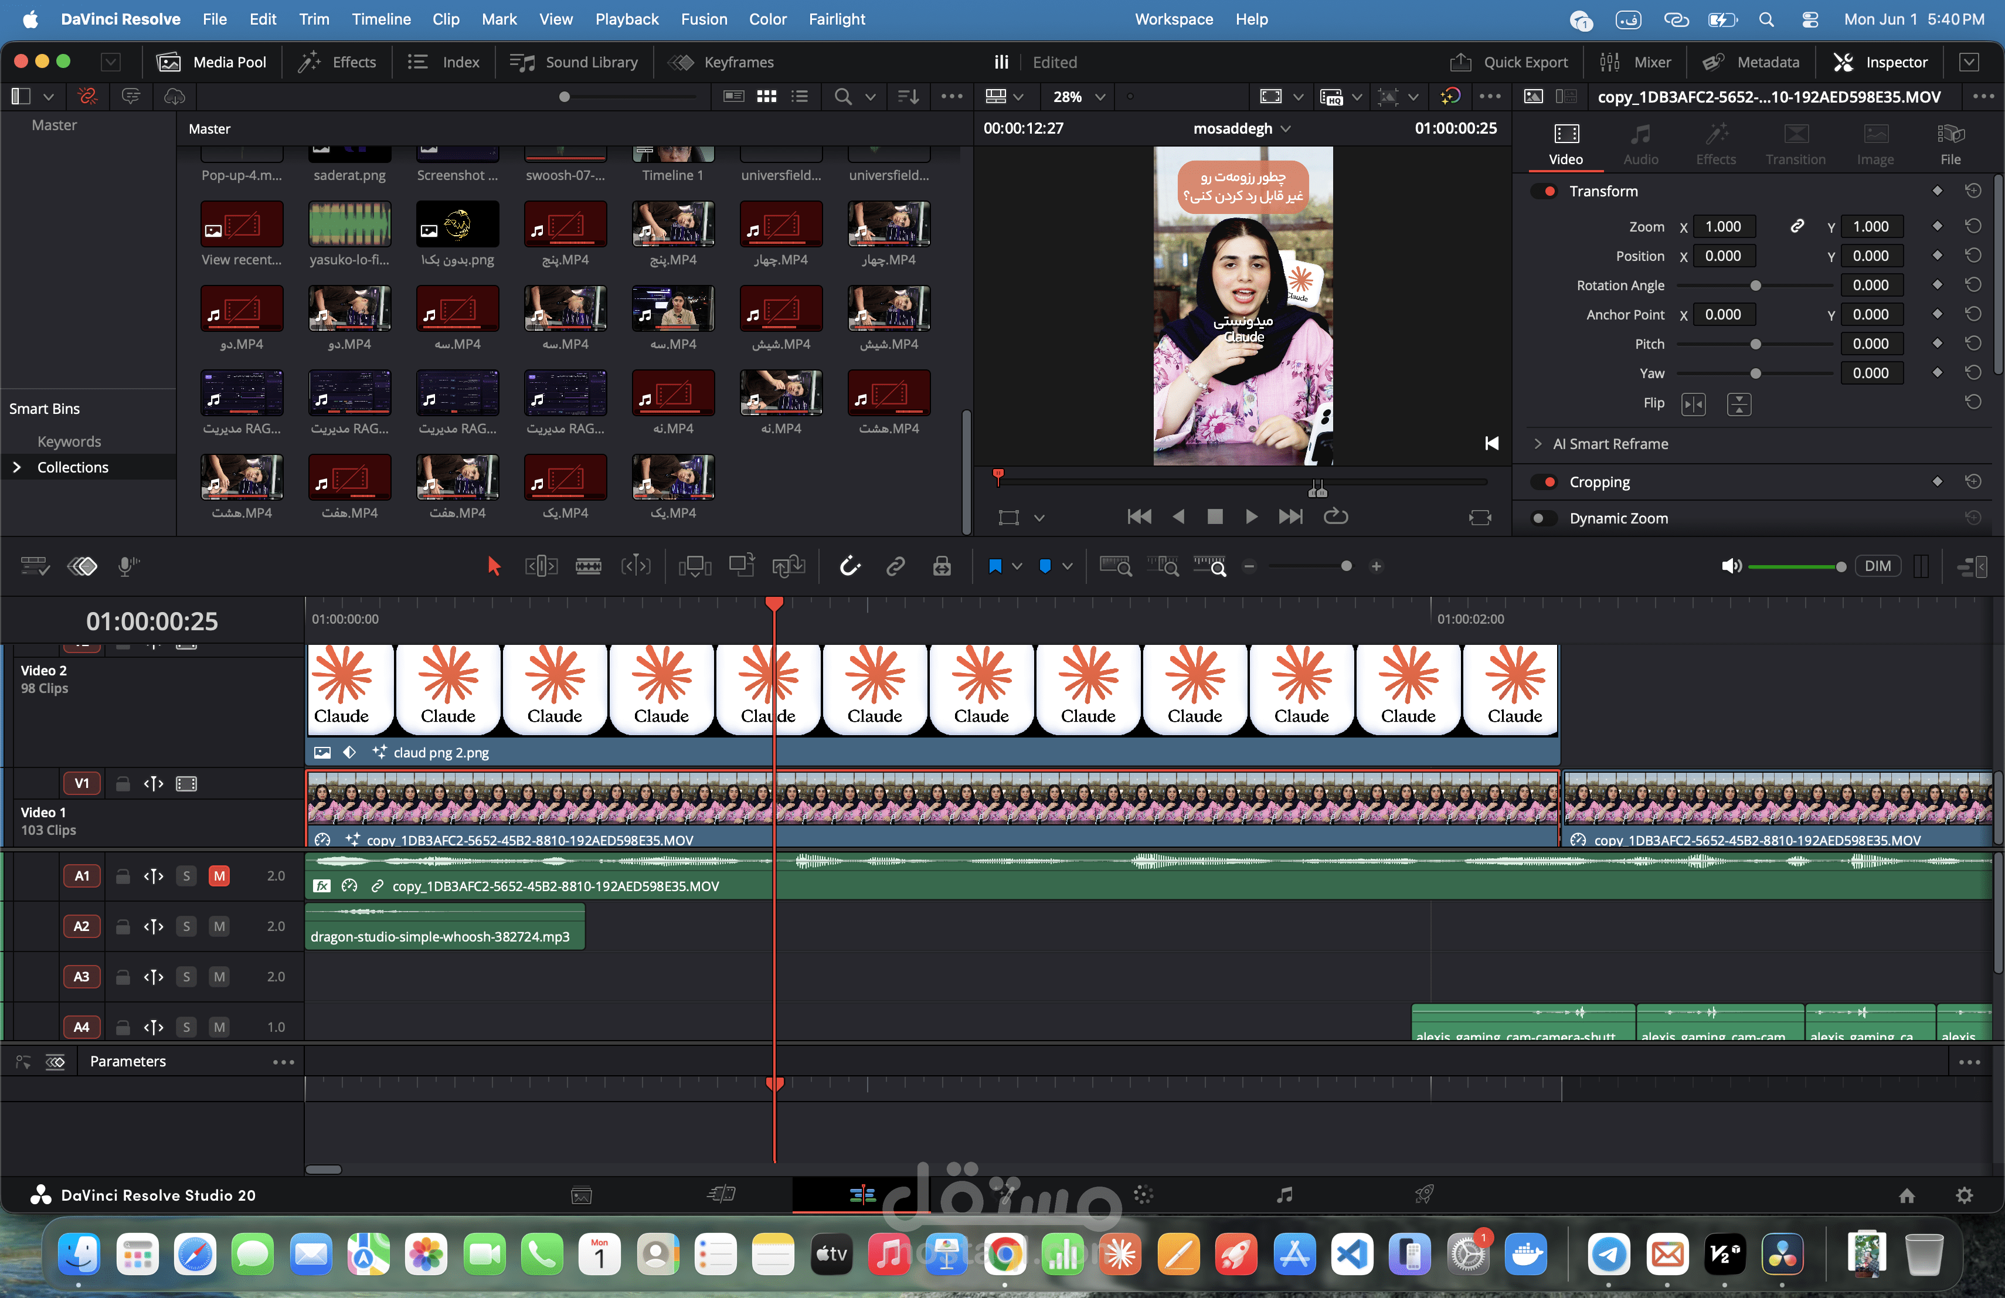Open the bin list panel dropdown arrow
2005x1298 pixels.
point(49,97)
